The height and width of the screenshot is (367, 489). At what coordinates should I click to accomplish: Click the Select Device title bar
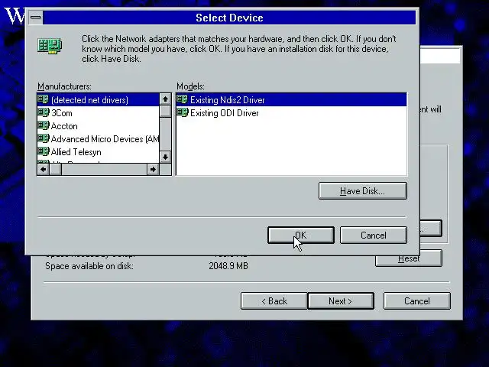coord(229,18)
